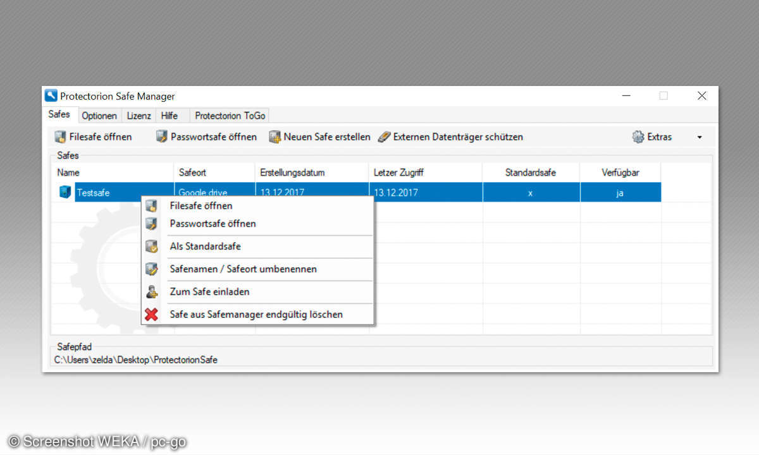Click the Filesafe öffnen toolbar icon
This screenshot has height=455, width=759.
[x=60, y=136]
